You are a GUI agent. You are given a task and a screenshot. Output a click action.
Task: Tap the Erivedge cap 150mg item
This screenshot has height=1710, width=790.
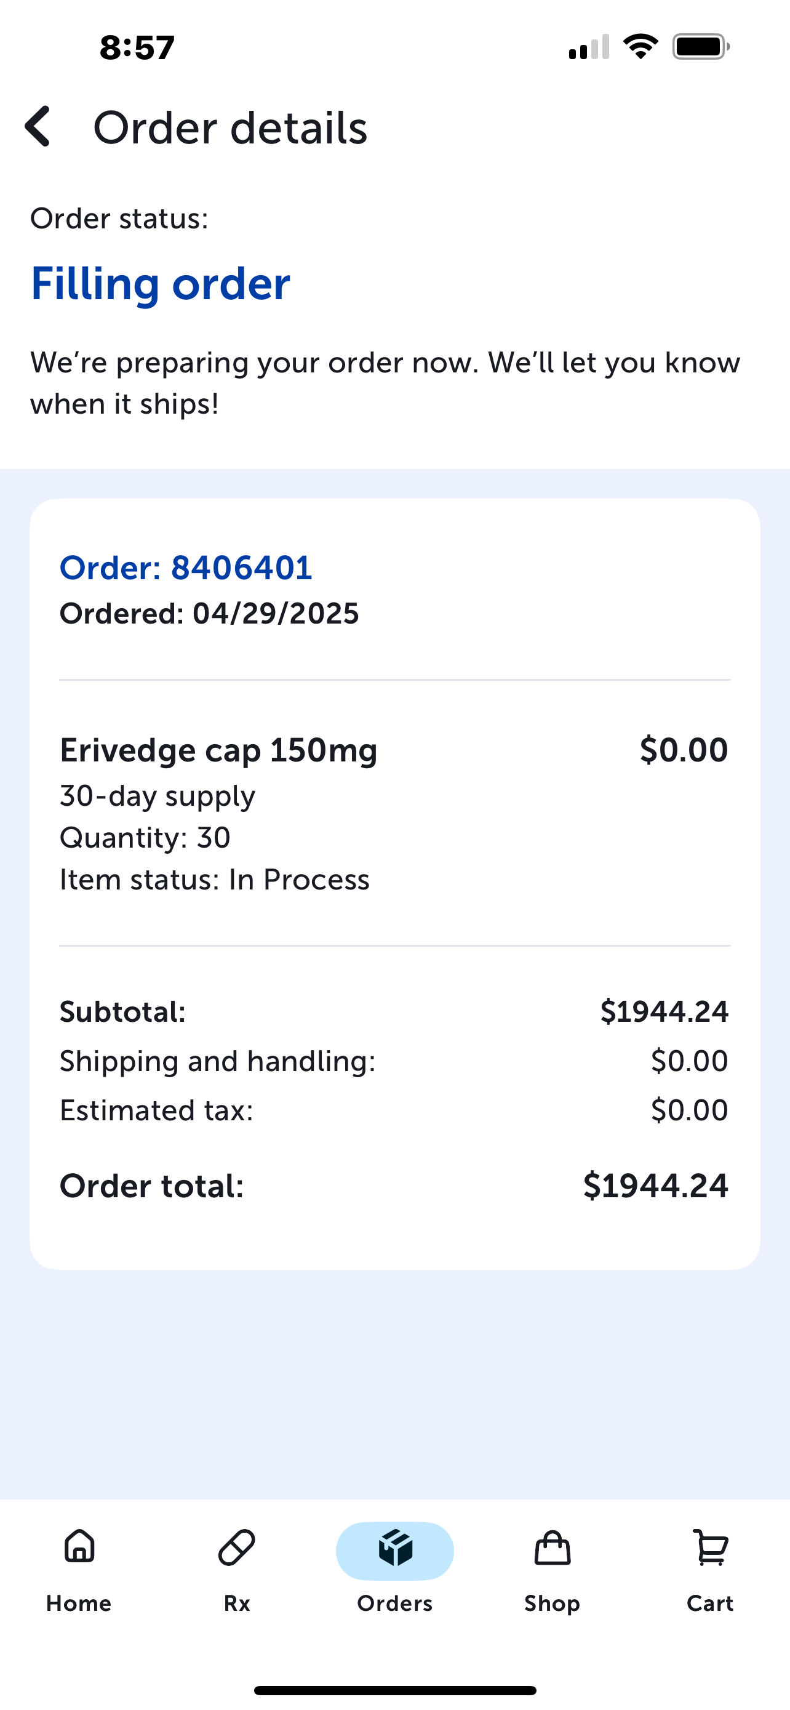[218, 750]
